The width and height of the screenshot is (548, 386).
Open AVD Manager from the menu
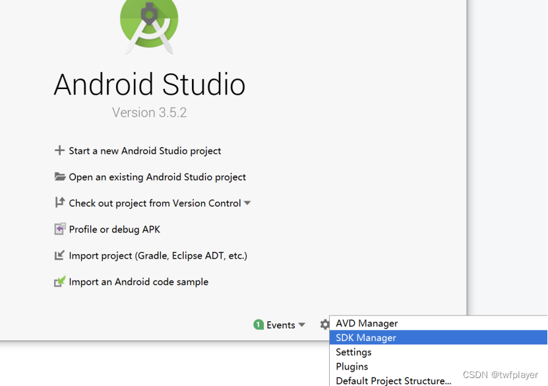(439, 323)
